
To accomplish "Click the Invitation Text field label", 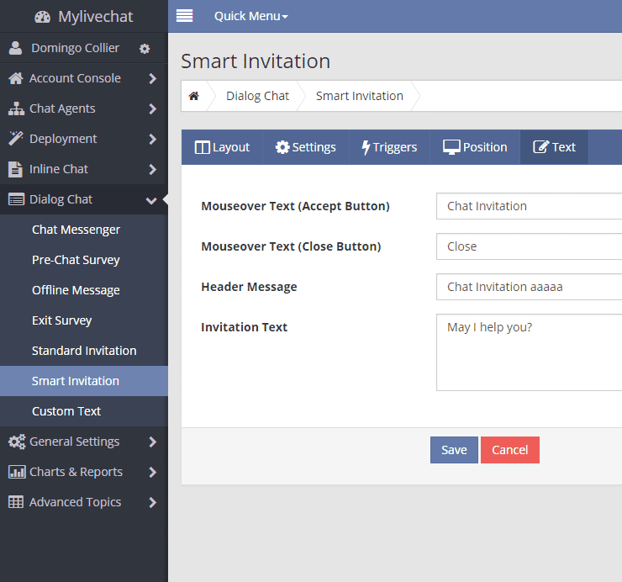I will pyautogui.click(x=244, y=327).
